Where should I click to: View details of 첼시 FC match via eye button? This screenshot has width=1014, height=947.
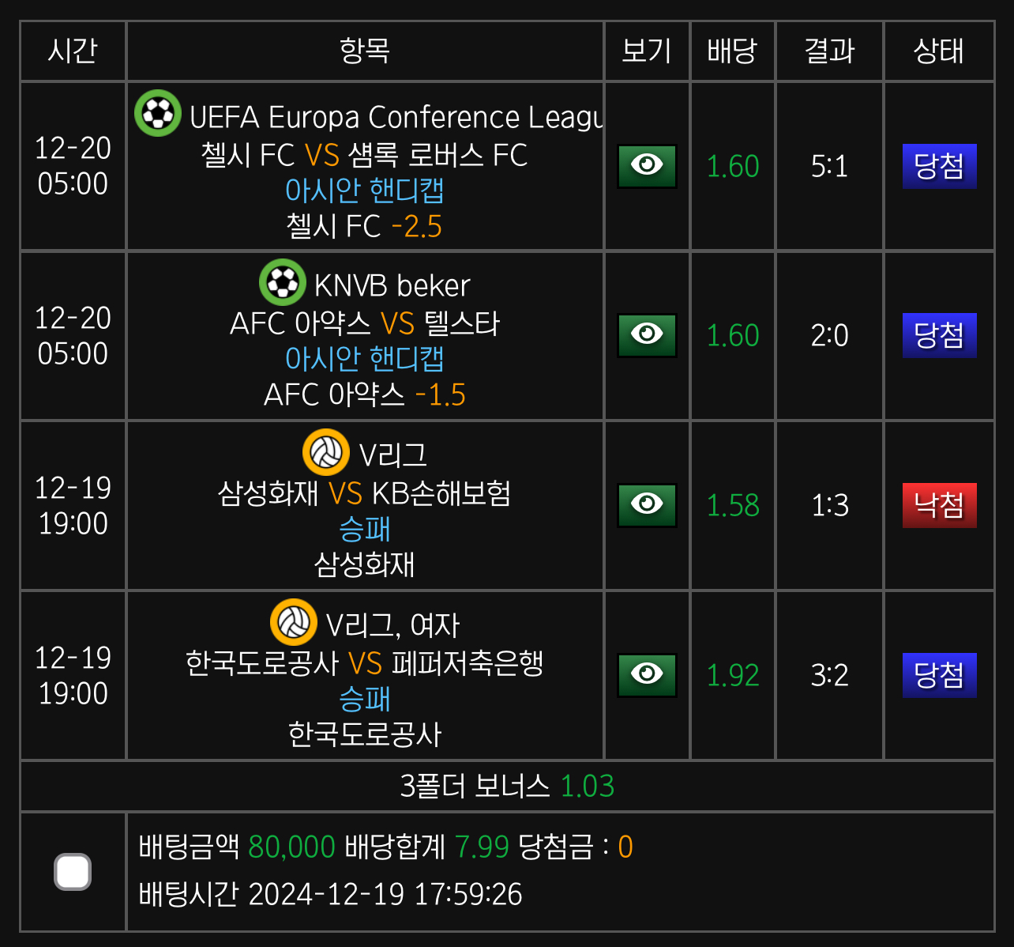[647, 166]
